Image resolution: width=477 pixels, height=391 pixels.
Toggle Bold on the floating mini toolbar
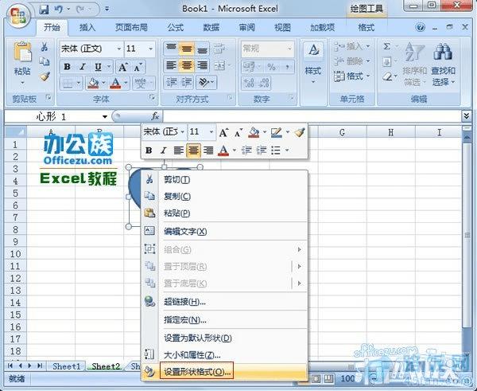[149, 151]
